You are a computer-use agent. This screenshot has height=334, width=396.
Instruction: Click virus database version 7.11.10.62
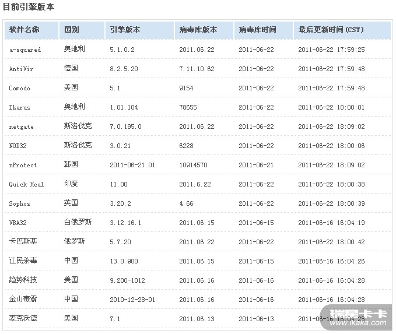[197, 69]
